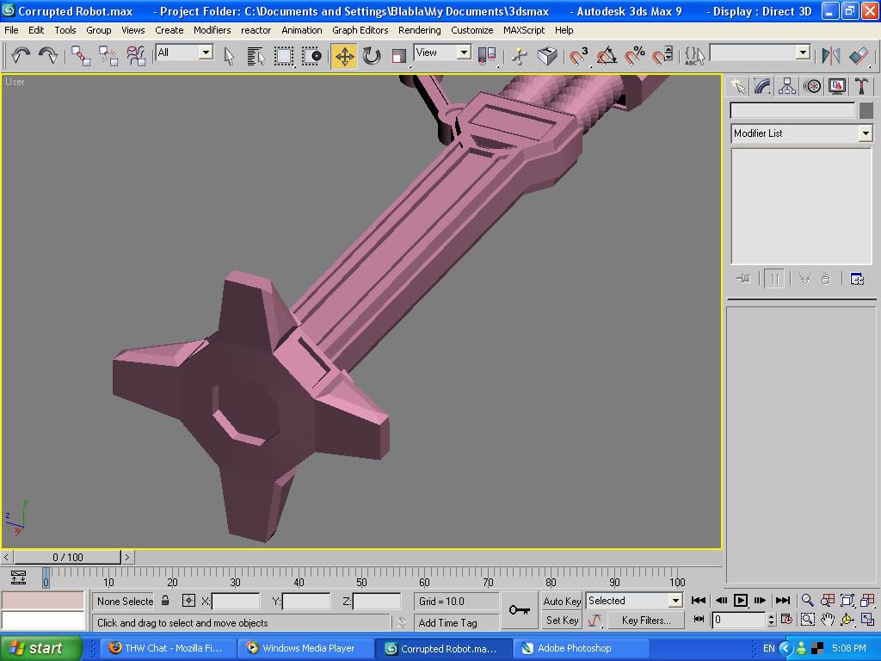Toggle Selection Lock padlock

166,600
